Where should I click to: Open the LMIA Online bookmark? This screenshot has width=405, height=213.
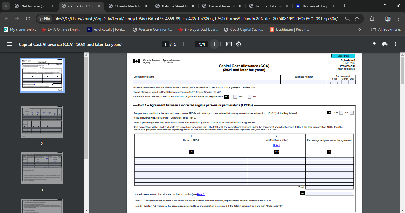point(61,30)
